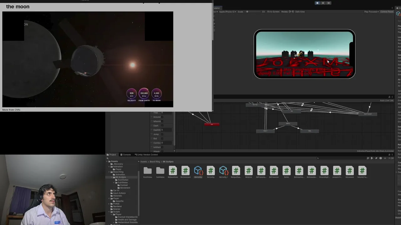Viewport: 401px width, 225px height.
Task: Open the Play Focused dropdown
Action: pos(372,12)
